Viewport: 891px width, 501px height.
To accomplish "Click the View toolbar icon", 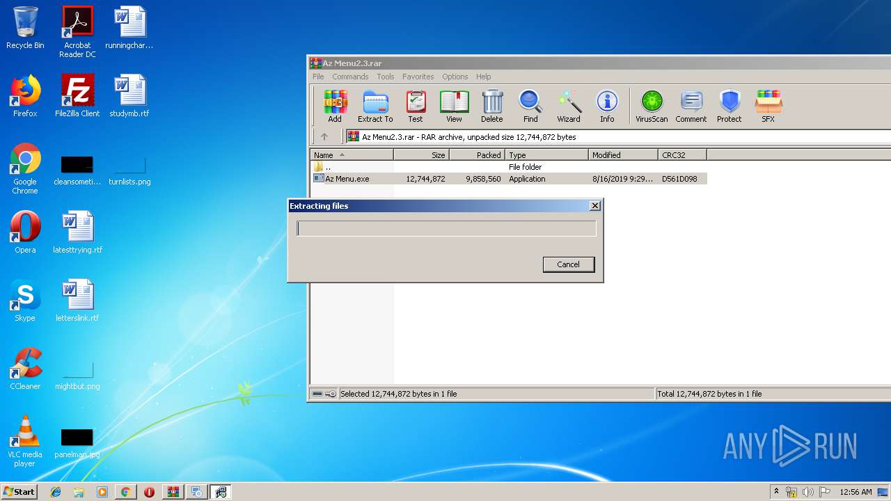I will point(454,106).
